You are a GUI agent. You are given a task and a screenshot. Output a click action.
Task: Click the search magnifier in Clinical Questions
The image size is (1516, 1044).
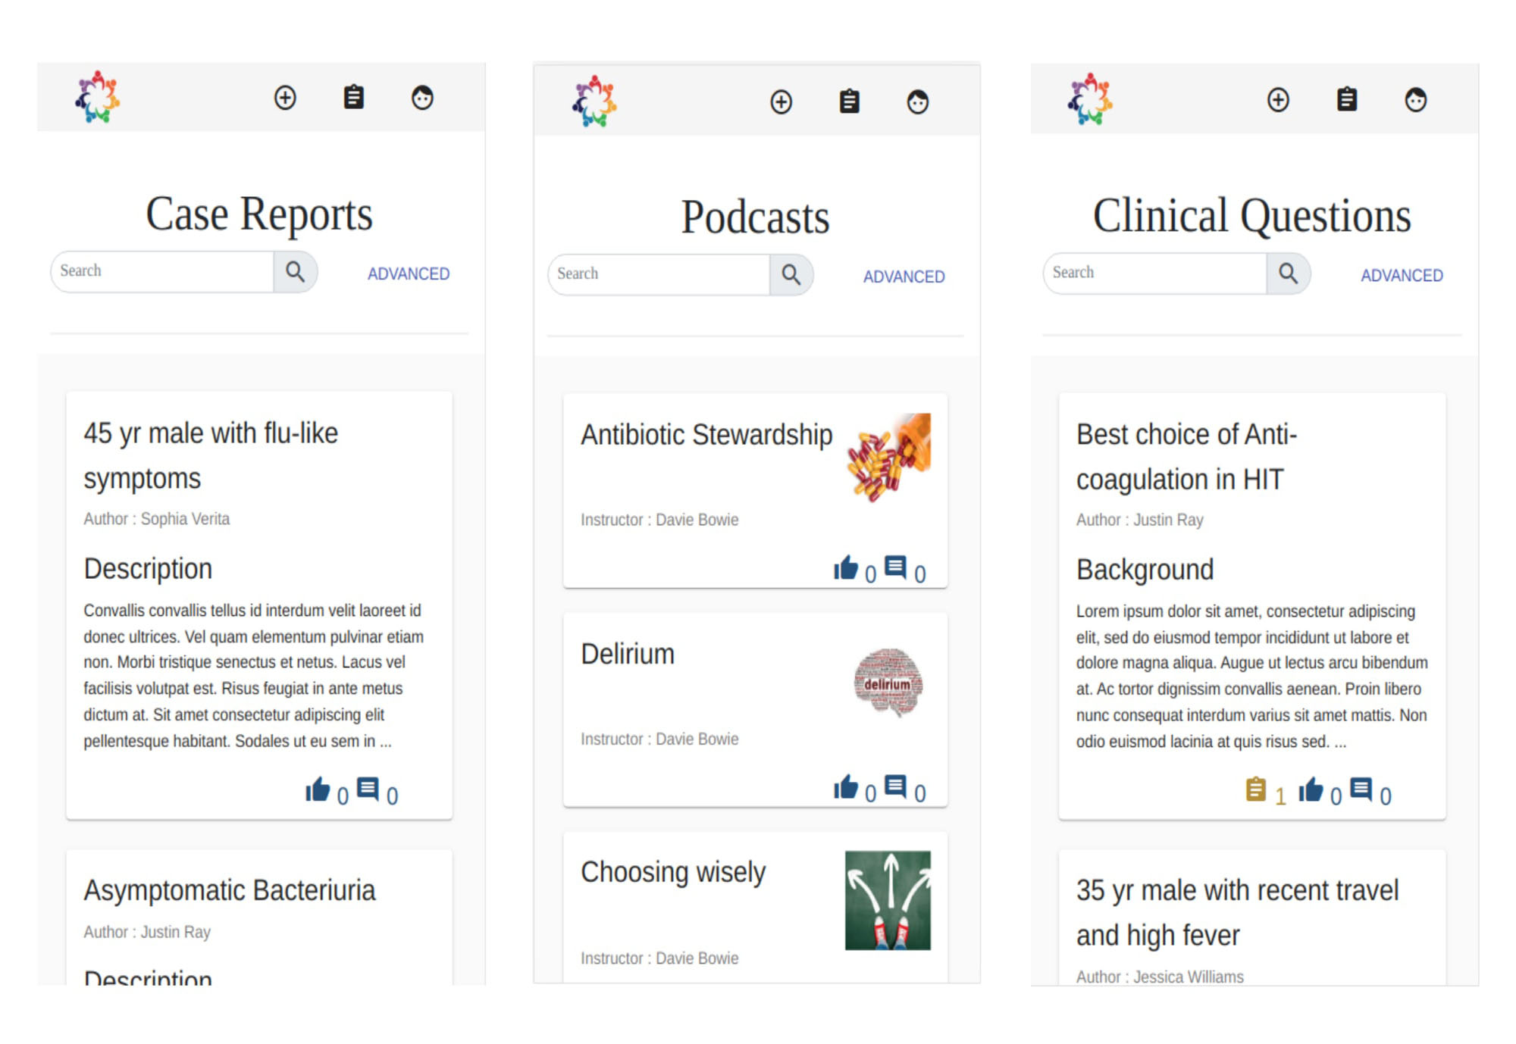click(1288, 274)
